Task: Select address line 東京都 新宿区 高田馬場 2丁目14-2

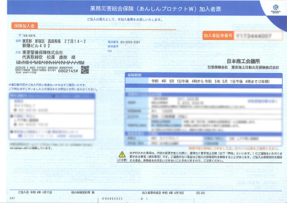Action: coord(54,41)
